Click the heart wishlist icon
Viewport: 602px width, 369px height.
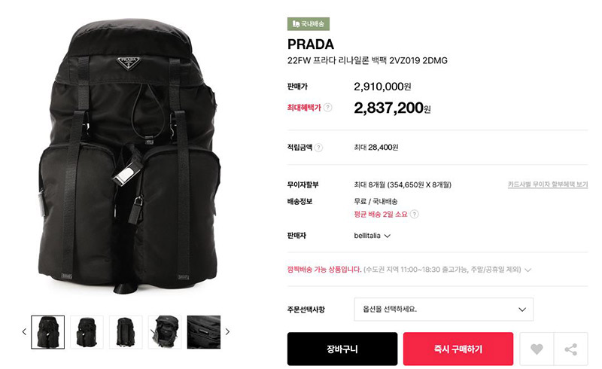click(537, 349)
